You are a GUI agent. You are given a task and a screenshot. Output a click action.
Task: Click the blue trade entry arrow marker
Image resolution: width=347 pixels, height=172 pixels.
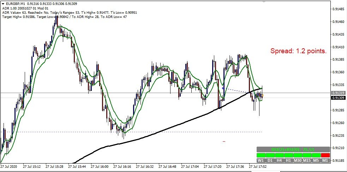tap(223, 88)
